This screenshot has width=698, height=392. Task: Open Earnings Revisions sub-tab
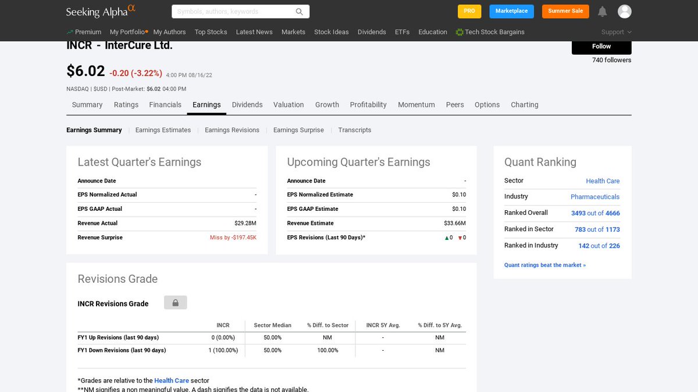tap(232, 130)
